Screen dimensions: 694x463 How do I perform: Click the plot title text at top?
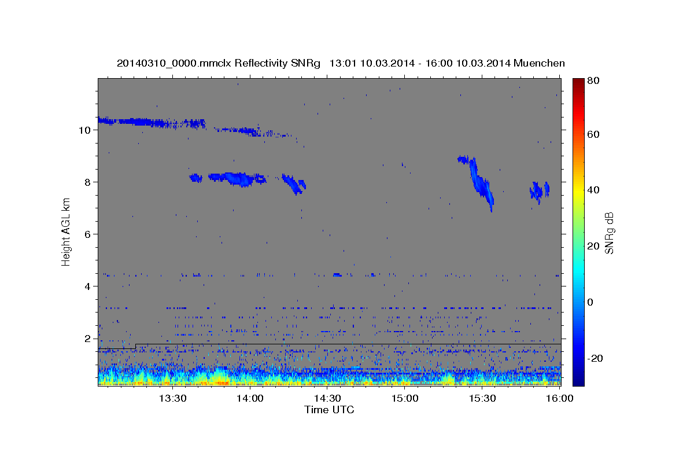click(341, 63)
